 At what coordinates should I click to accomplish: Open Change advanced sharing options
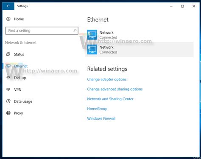[x=115, y=89]
